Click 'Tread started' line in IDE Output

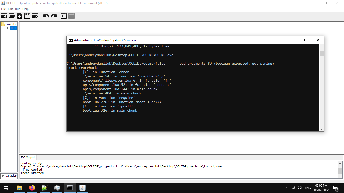(32, 173)
